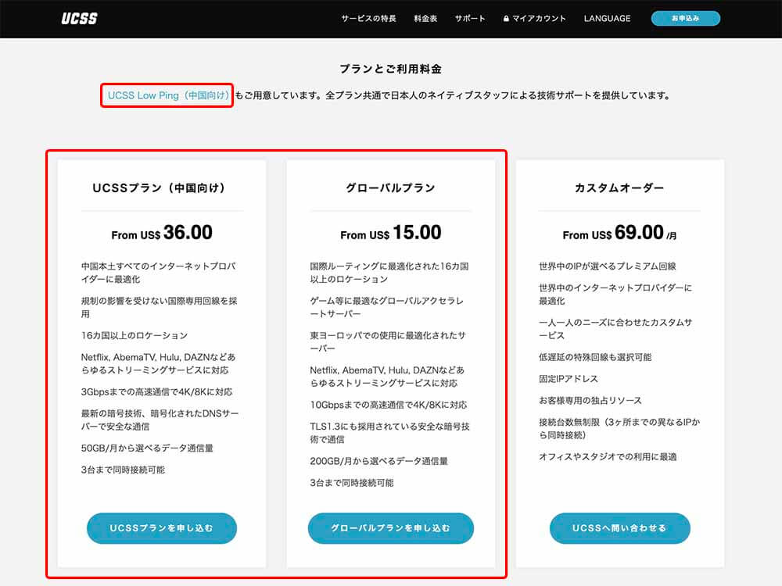Open the サポート menu
The height and width of the screenshot is (586, 782).
point(468,17)
